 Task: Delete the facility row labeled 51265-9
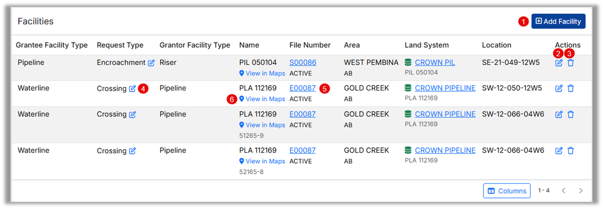(x=571, y=114)
